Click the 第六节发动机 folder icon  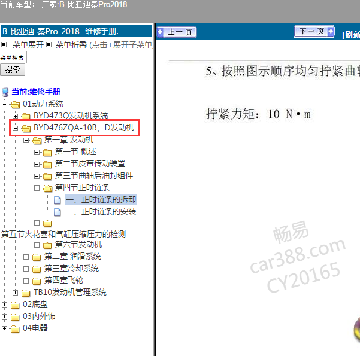tap(47, 245)
